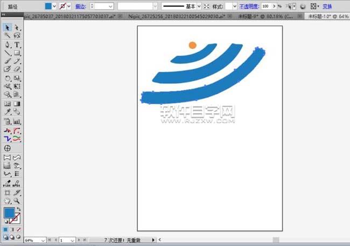This screenshot has height=246, width=350.
Task: Switch to second screen mode button
Action: coord(12,237)
